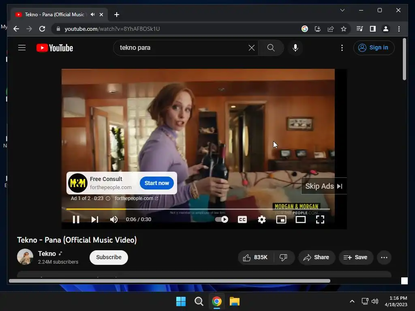Mute the player volume speaker icon

pos(114,219)
